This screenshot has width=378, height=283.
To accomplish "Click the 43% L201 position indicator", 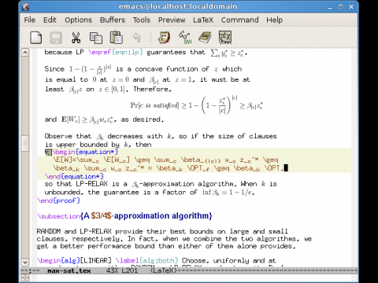I will pos(122,270).
